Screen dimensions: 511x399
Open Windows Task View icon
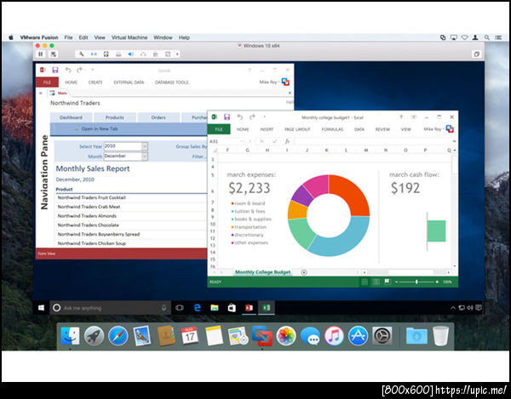pyautogui.click(x=180, y=308)
